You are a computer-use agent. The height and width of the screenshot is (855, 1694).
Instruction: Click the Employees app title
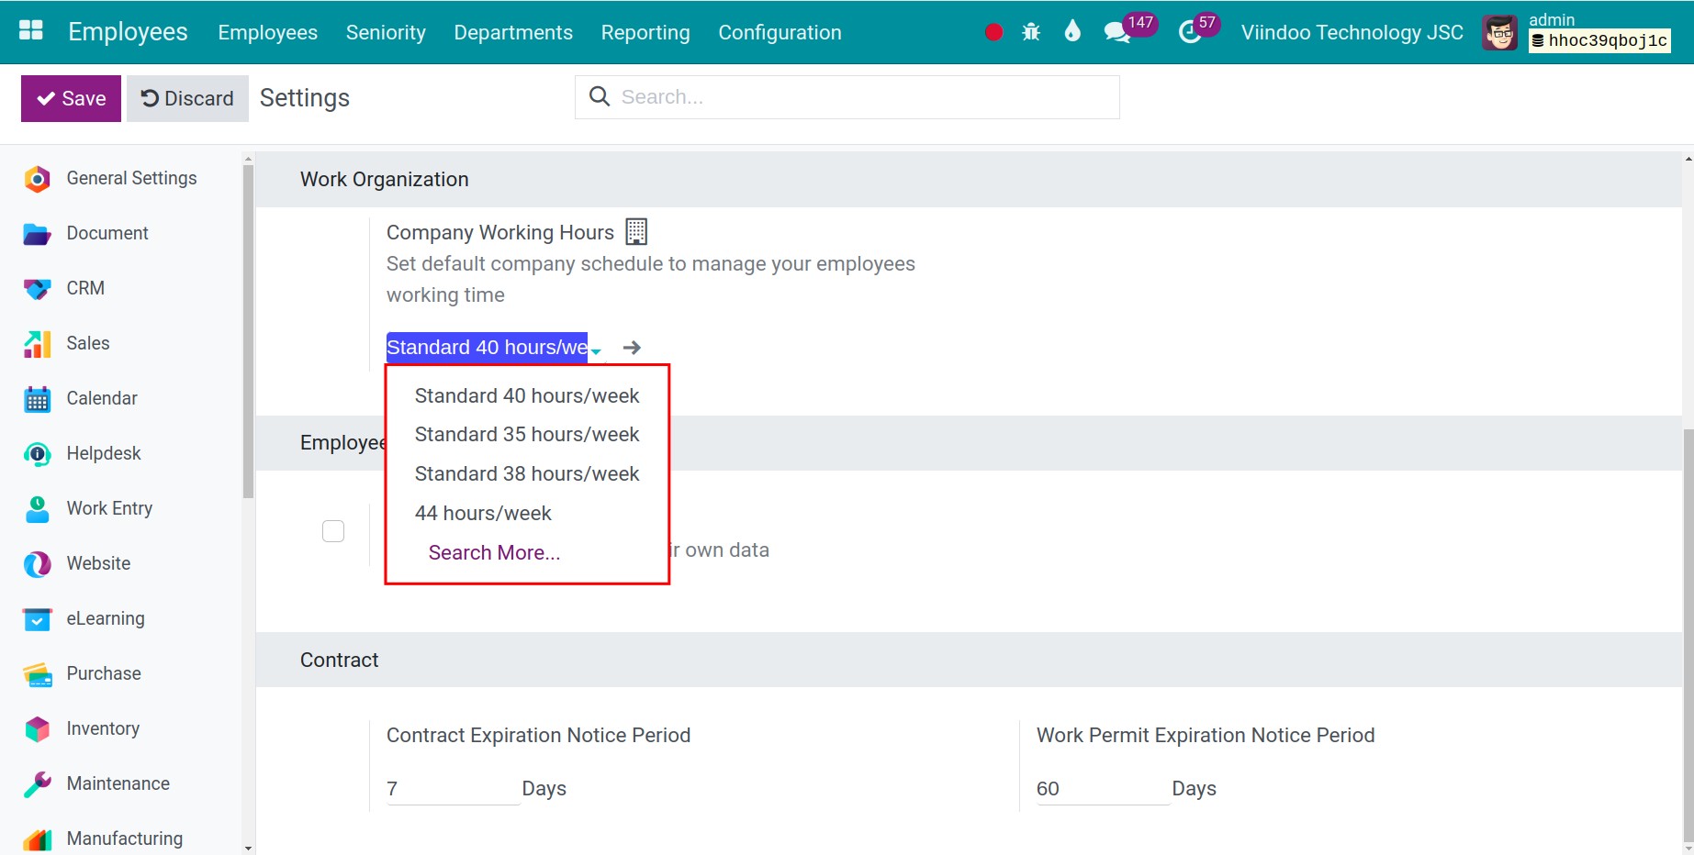click(x=128, y=32)
